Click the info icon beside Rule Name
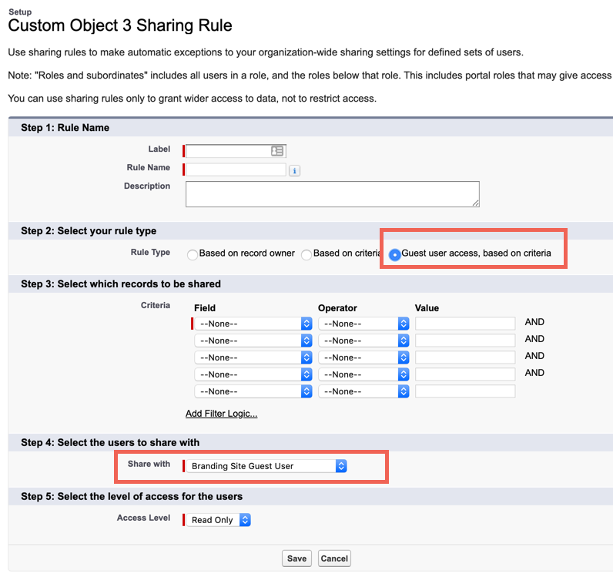The image size is (613, 577). 294,171
